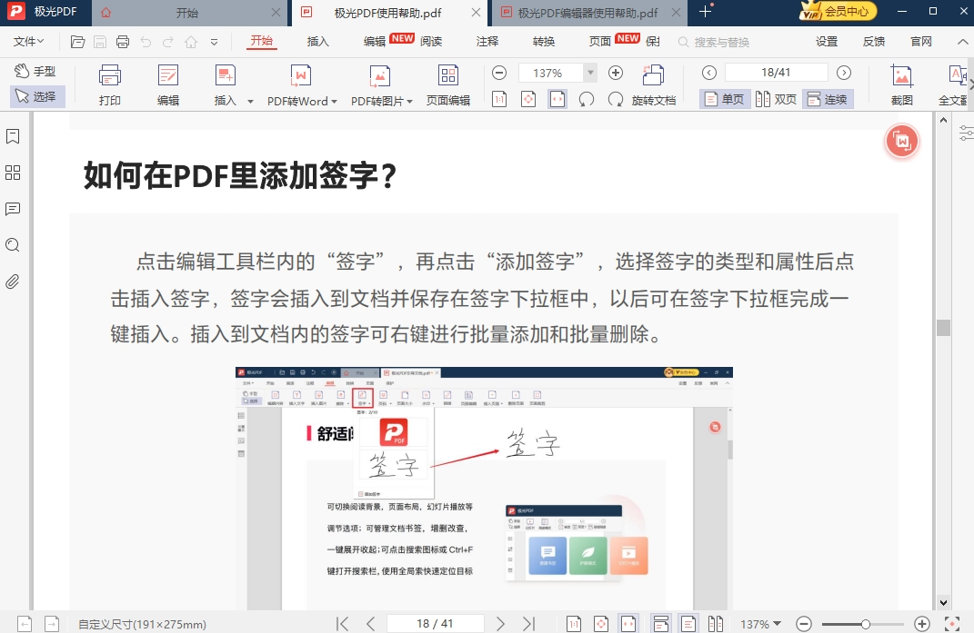Screen dimensions: 974x633
Task: Open the 137% zoom level dropdown arrow
Action: pos(591,73)
